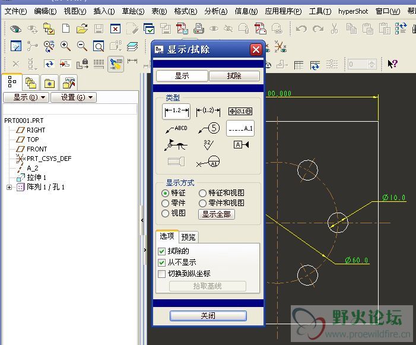
Task: Select the cosmetic feature type icon
Action: [176, 162]
